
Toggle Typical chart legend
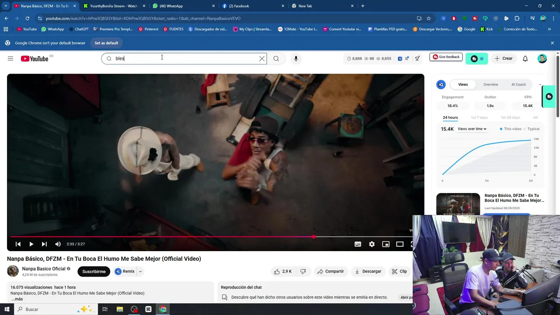(532, 129)
